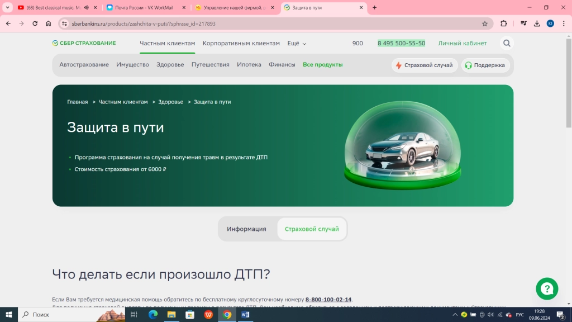Open the Ипотека category
The width and height of the screenshot is (572, 322).
tap(249, 65)
